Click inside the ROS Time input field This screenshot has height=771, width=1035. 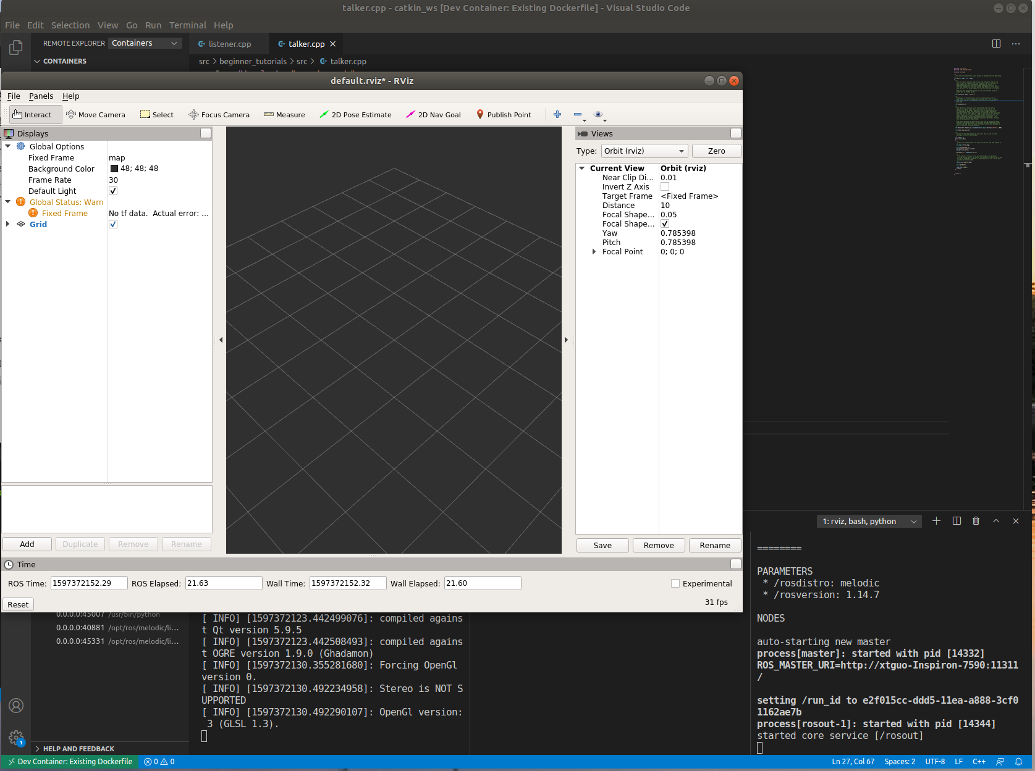point(88,583)
